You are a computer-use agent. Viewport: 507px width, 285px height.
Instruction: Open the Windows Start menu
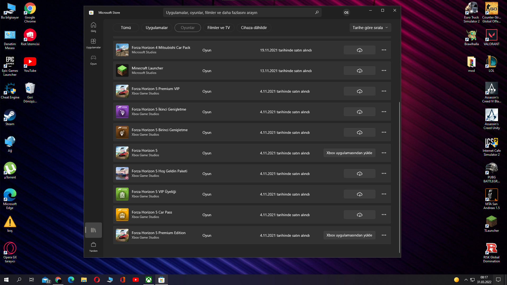pyautogui.click(x=6, y=280)
